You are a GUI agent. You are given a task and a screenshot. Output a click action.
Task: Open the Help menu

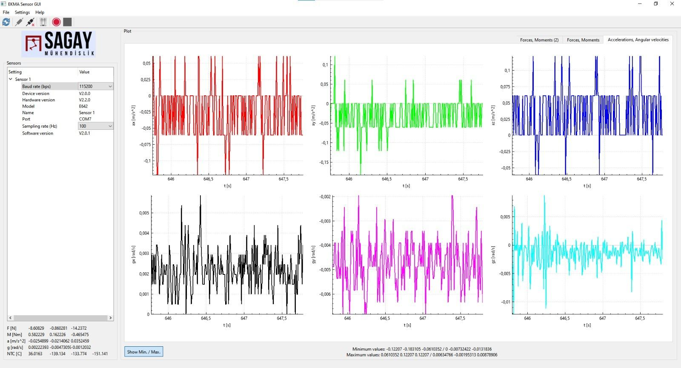(40, 12)
